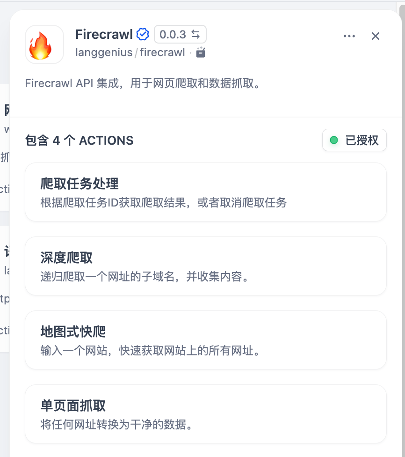405x457 pixels.
Task: Close the Firecrawl detail panel
Action: (x=375, y=36)
